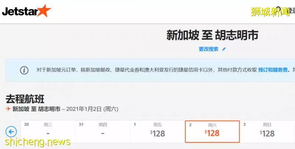Go to earlier dates with left arrow
295x149 pixels.
(x=11, y=132)
